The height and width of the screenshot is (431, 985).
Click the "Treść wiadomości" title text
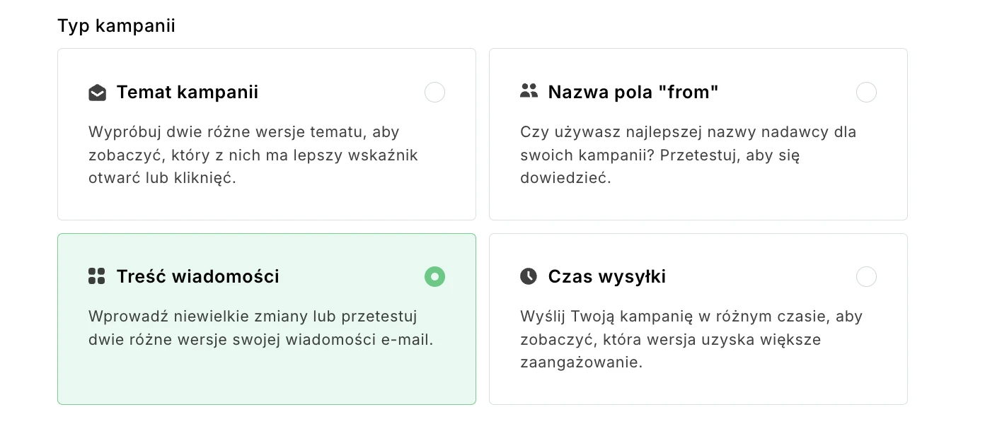[197, 276]
